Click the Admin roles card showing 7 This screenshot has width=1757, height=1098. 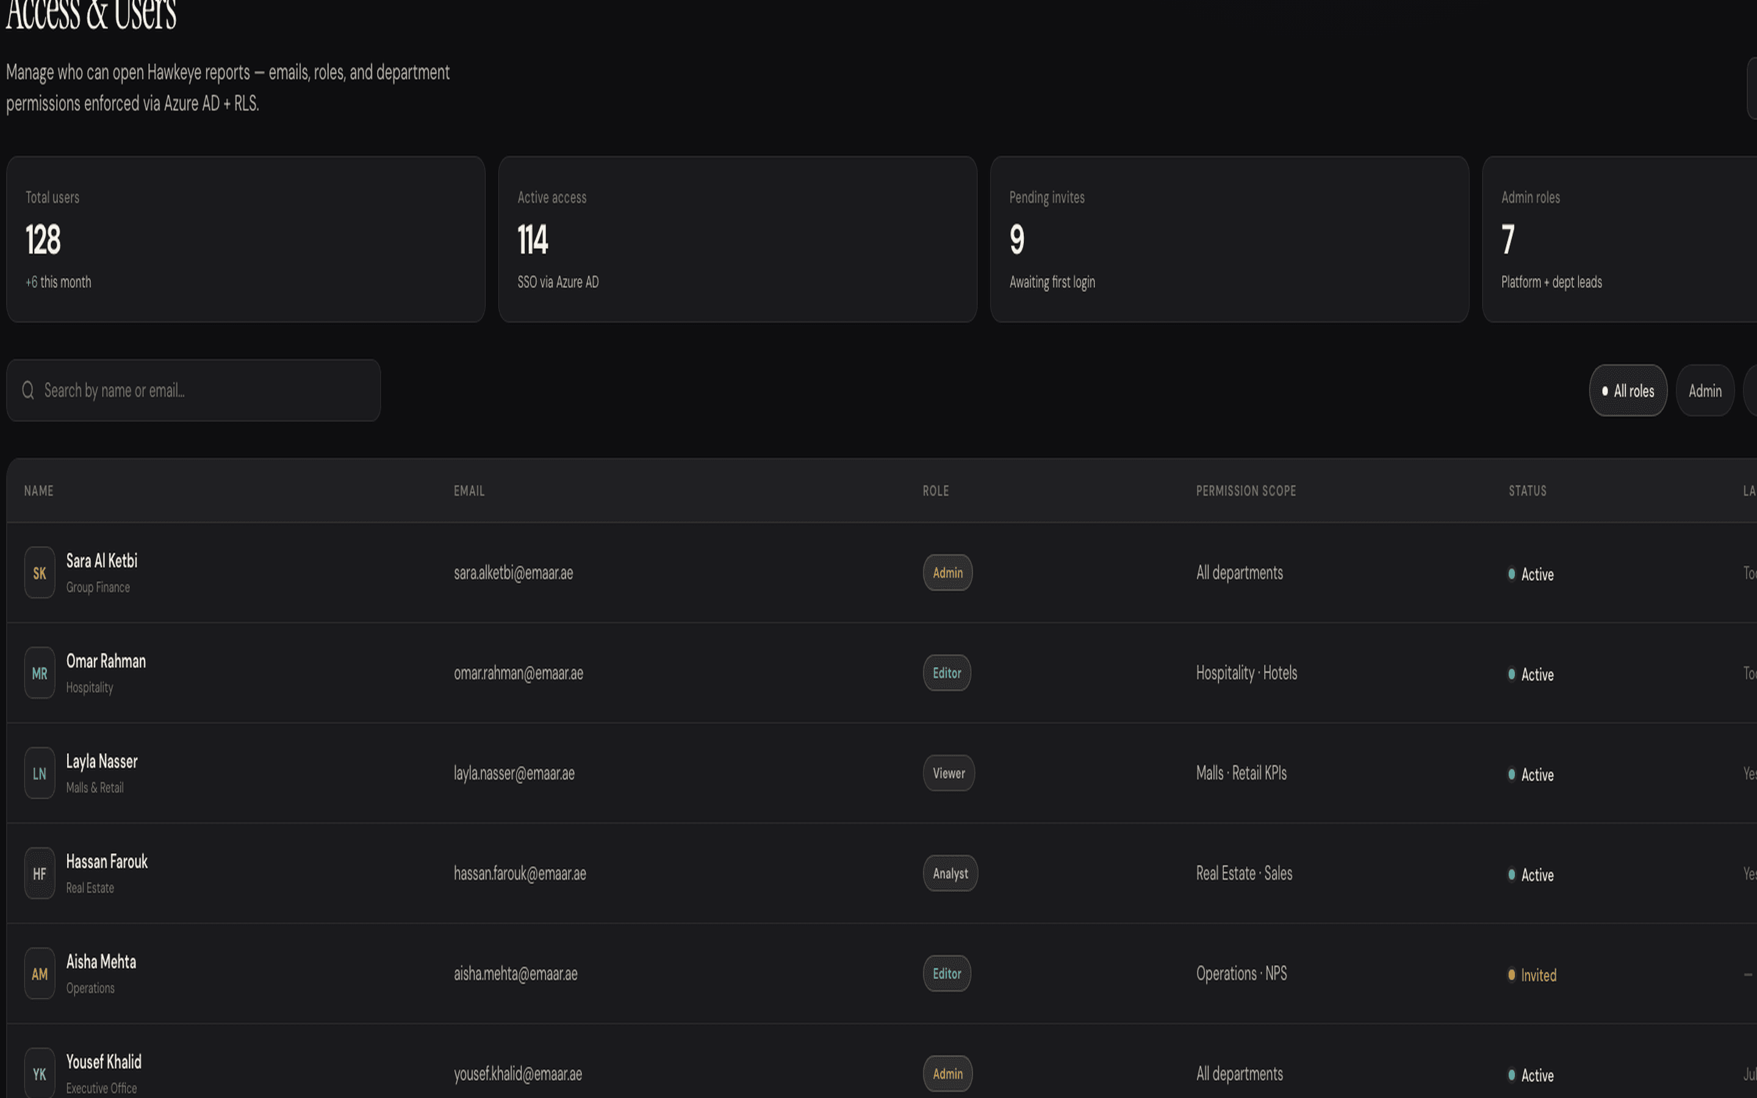pos(1620,239)
